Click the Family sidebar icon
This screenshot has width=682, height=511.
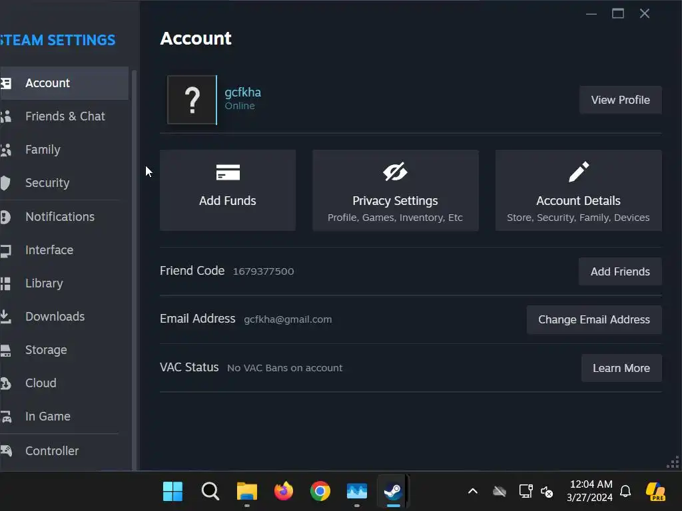pos(5,150)
